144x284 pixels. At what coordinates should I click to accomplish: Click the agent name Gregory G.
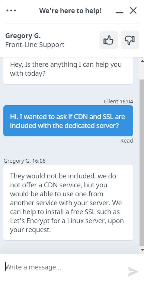point(23,36)
